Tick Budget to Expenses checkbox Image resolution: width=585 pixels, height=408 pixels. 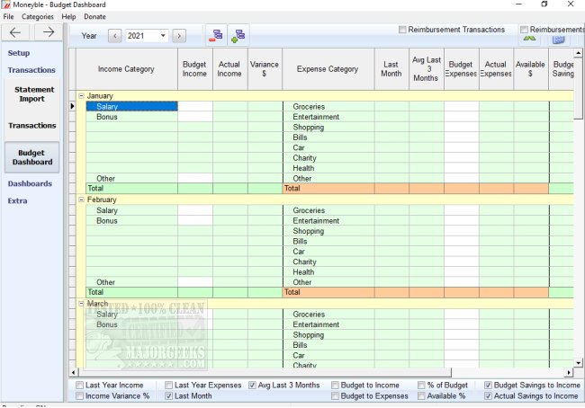click(335, 395)
